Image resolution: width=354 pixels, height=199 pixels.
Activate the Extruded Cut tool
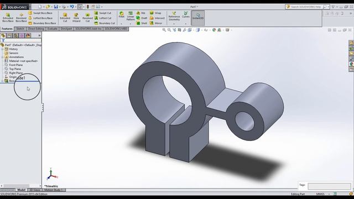pos(65,18)
